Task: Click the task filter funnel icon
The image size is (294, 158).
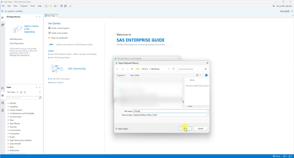Action: point(25,92)
